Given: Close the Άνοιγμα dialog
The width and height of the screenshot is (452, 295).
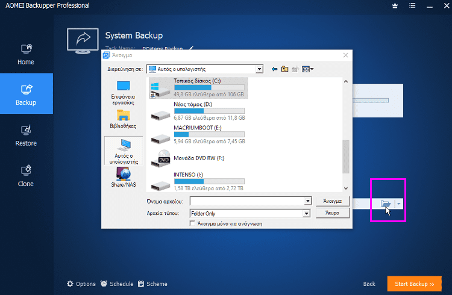Looking at the screenshot, I should [346, 55].
